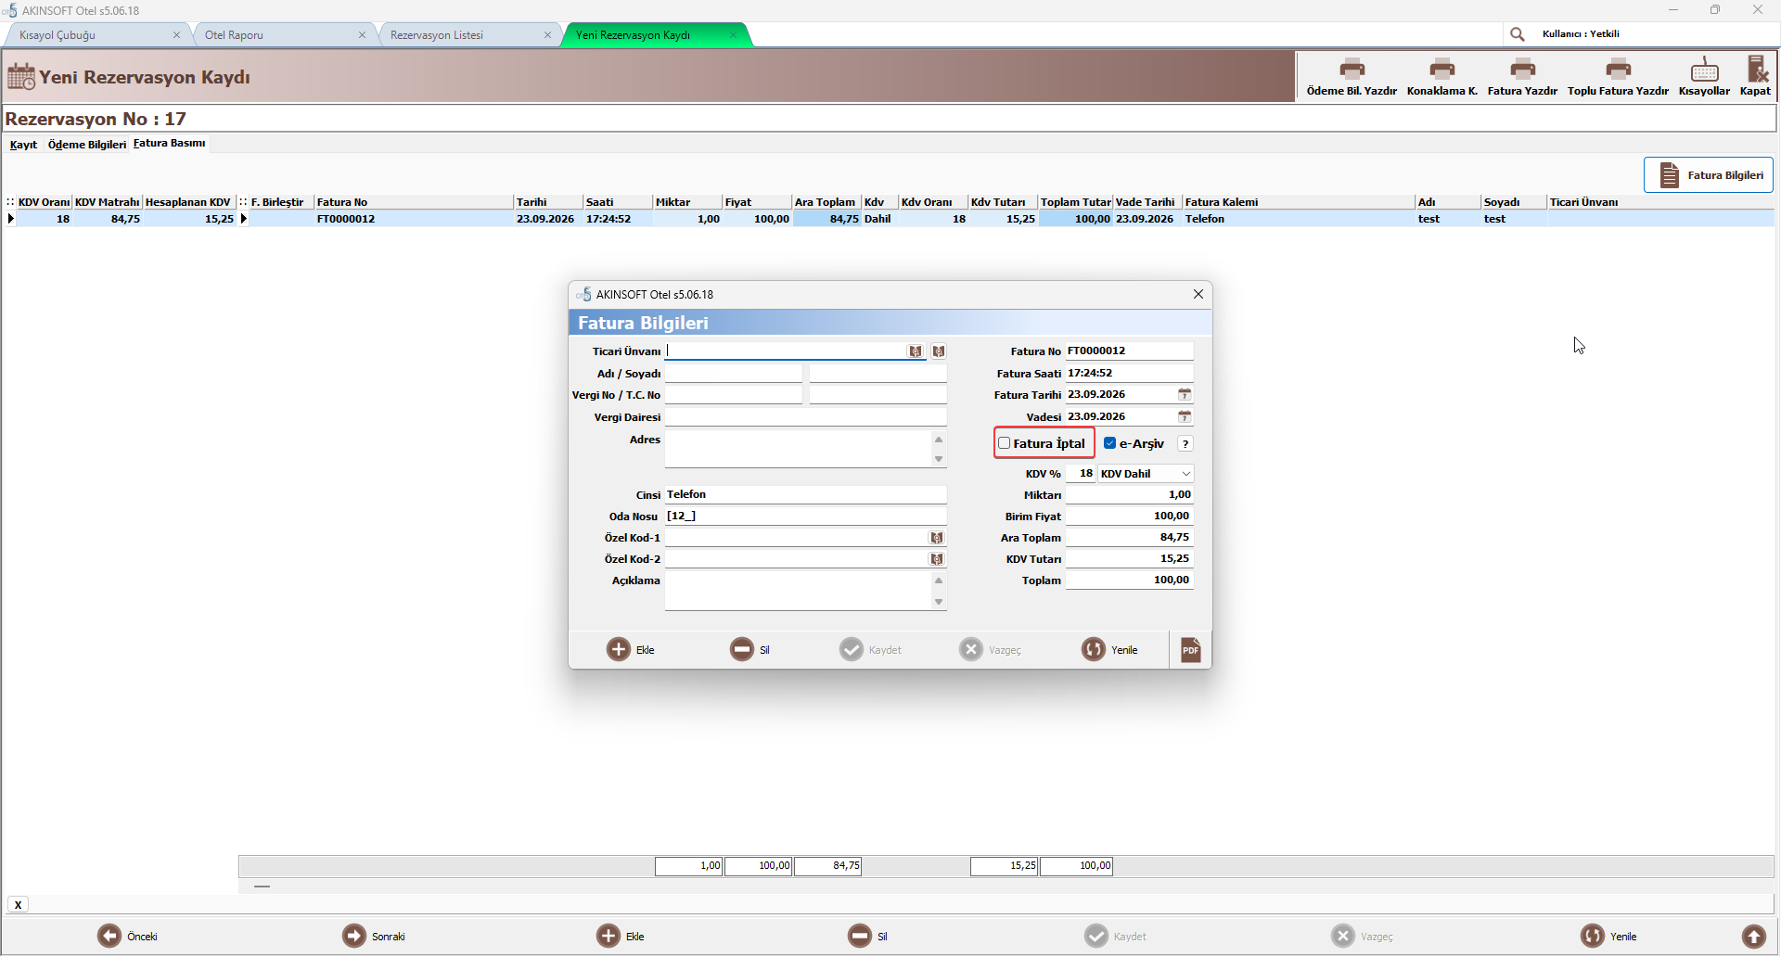Click the Fatura Yazdır printer icon

coord(1522,69)
